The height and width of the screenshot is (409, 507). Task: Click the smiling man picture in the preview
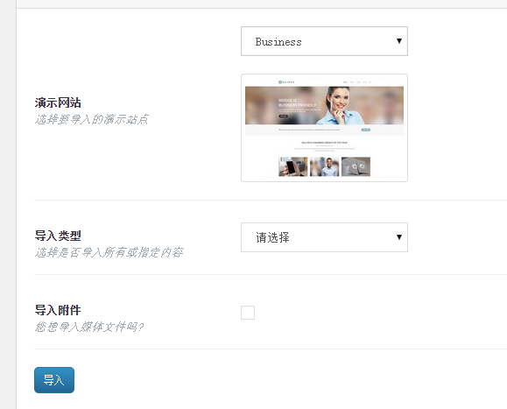click(325, 166)
